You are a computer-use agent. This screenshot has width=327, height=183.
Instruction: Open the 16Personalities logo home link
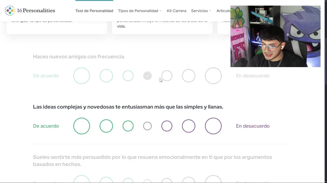pyautogui.click(x=30, y=11)
